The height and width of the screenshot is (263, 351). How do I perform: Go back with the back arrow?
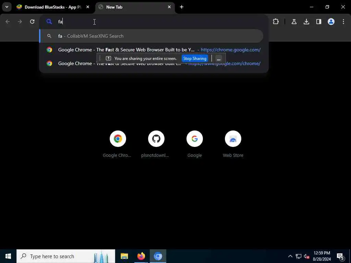(8, 22)
